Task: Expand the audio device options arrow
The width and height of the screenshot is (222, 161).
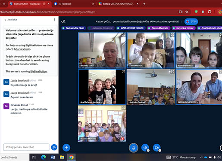Action: pos(148,150)
